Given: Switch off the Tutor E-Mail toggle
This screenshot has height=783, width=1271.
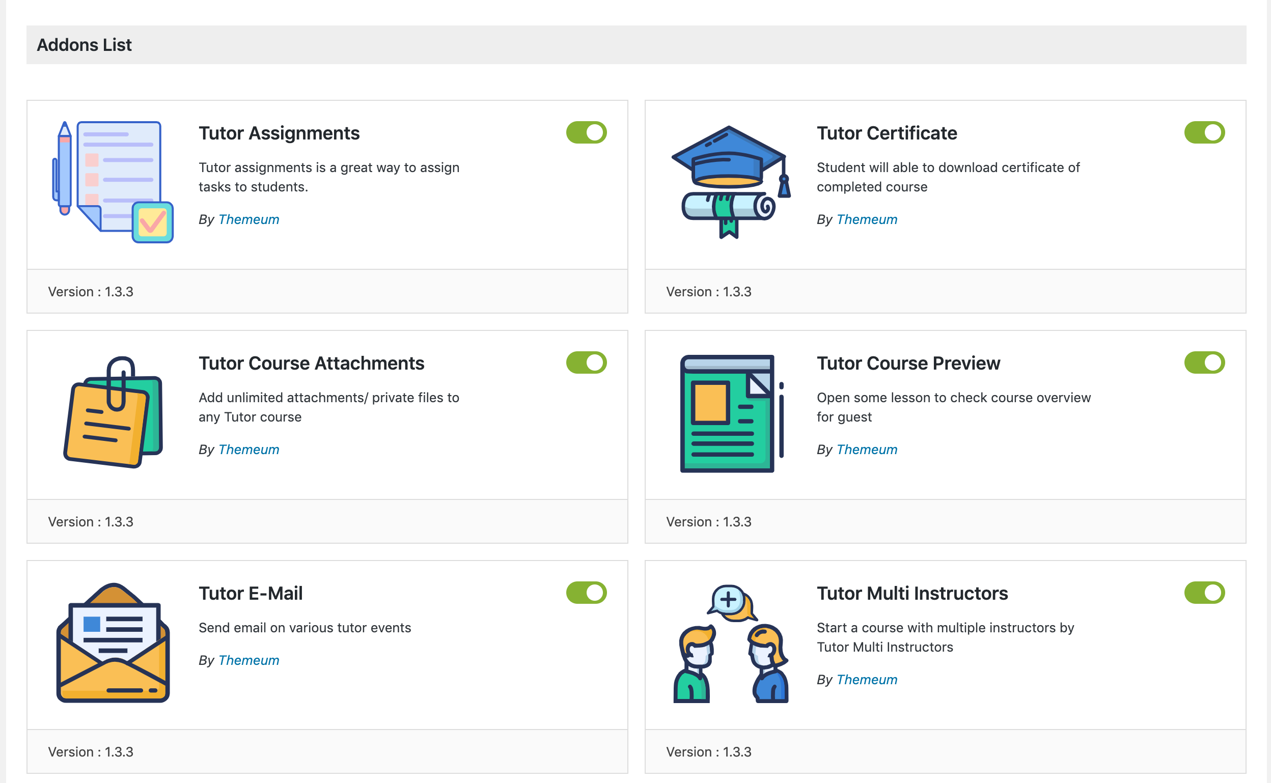Looking at the screenshot, I should coord(586,593).
